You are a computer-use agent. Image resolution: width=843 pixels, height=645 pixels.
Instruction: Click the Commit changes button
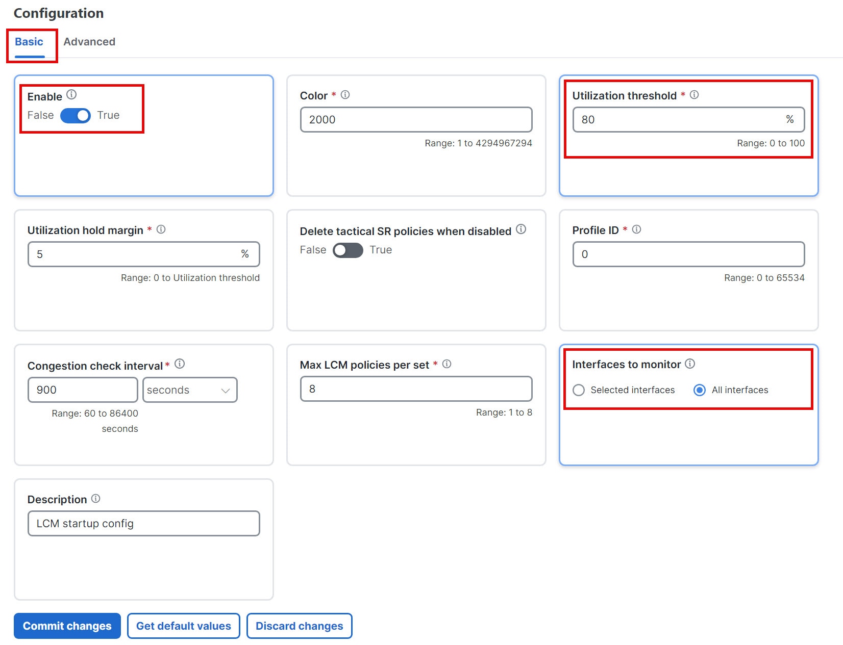(x=67, y=626)
